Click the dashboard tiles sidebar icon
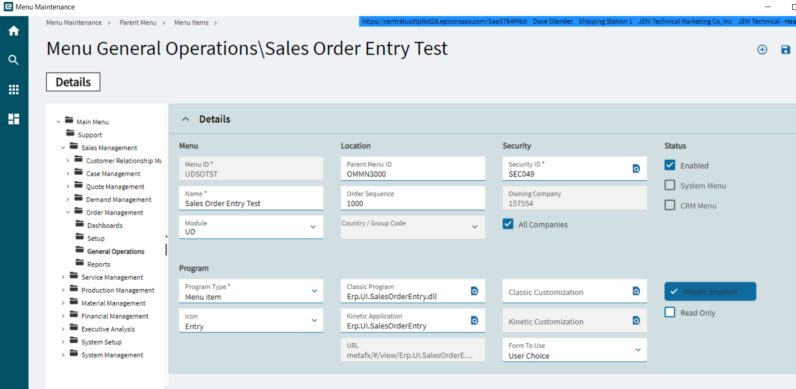 pos(14,119)
